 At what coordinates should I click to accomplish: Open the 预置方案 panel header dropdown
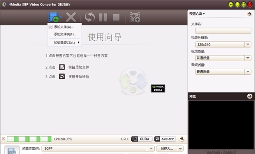(x=197, y=14)
